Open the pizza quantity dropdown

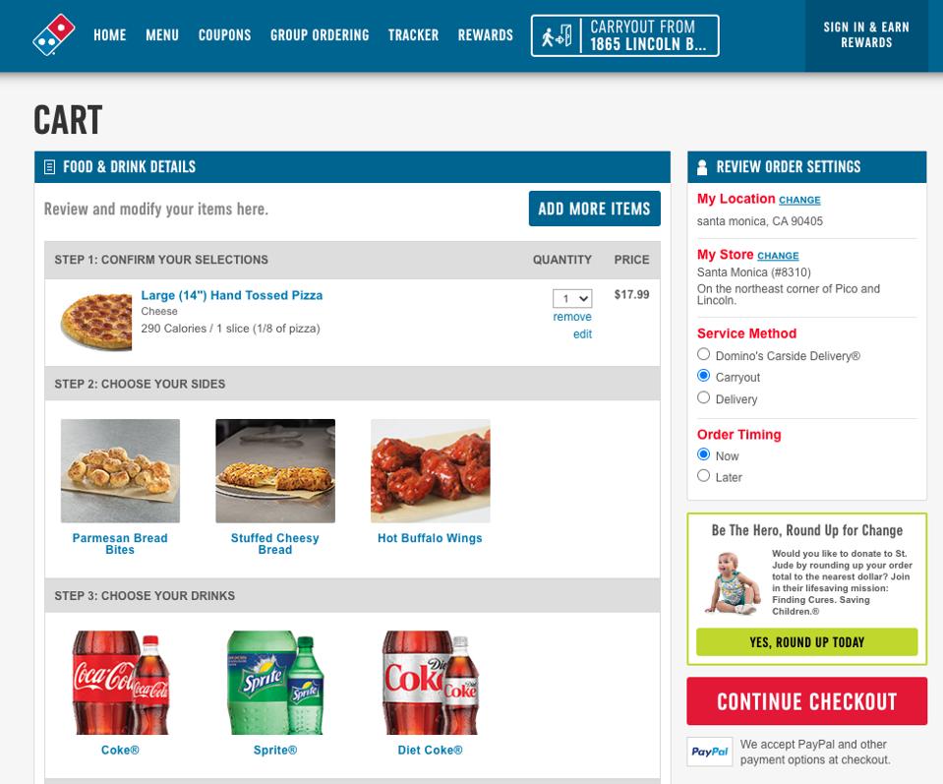click(x=572, y=298)
